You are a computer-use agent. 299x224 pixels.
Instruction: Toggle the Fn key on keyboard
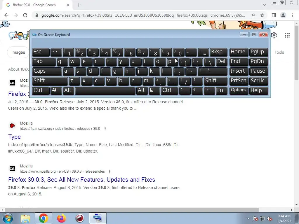(222, 91)
